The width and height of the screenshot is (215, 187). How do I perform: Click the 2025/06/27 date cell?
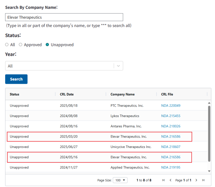[69, 147]
